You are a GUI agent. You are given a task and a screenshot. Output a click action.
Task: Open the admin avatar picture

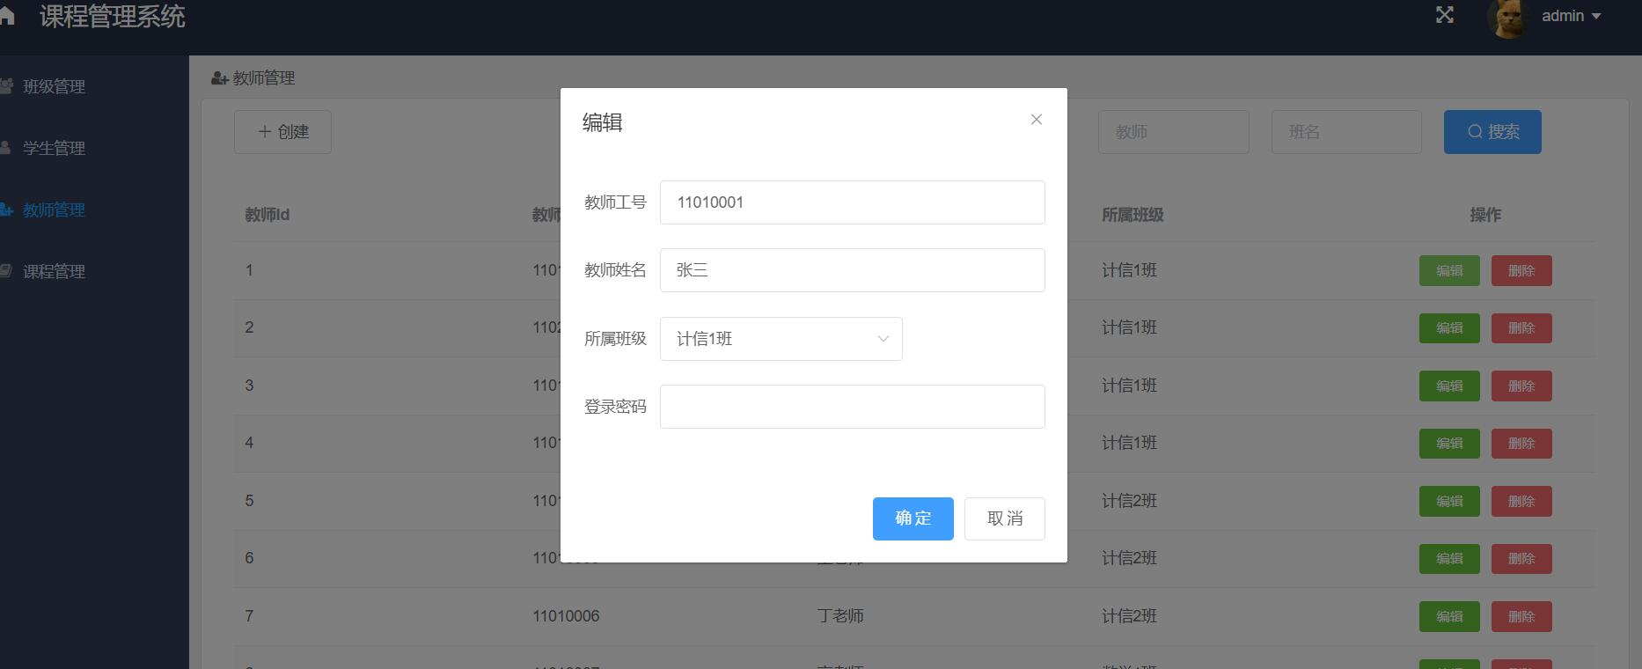(1507, 18)
